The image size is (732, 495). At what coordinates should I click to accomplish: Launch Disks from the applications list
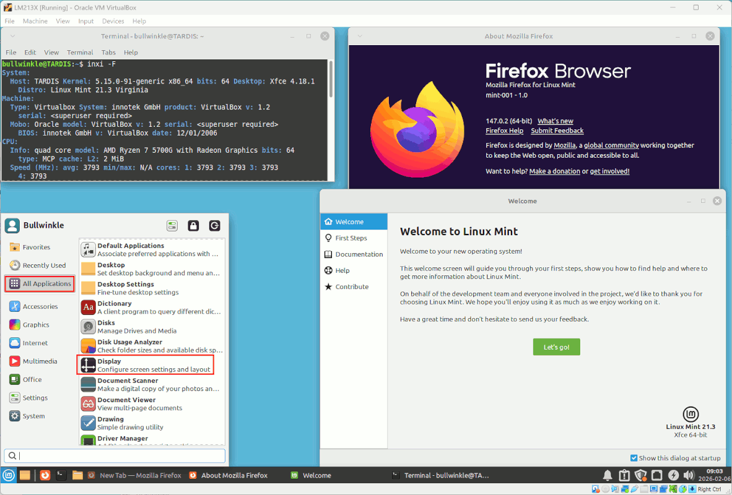[x=152, y=327]
